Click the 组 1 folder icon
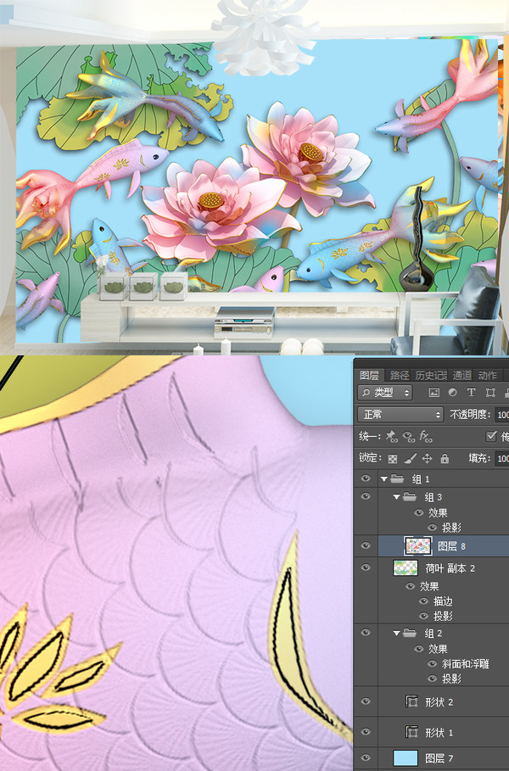This screenshot has width=509, height=771. (x=397, y=478)
